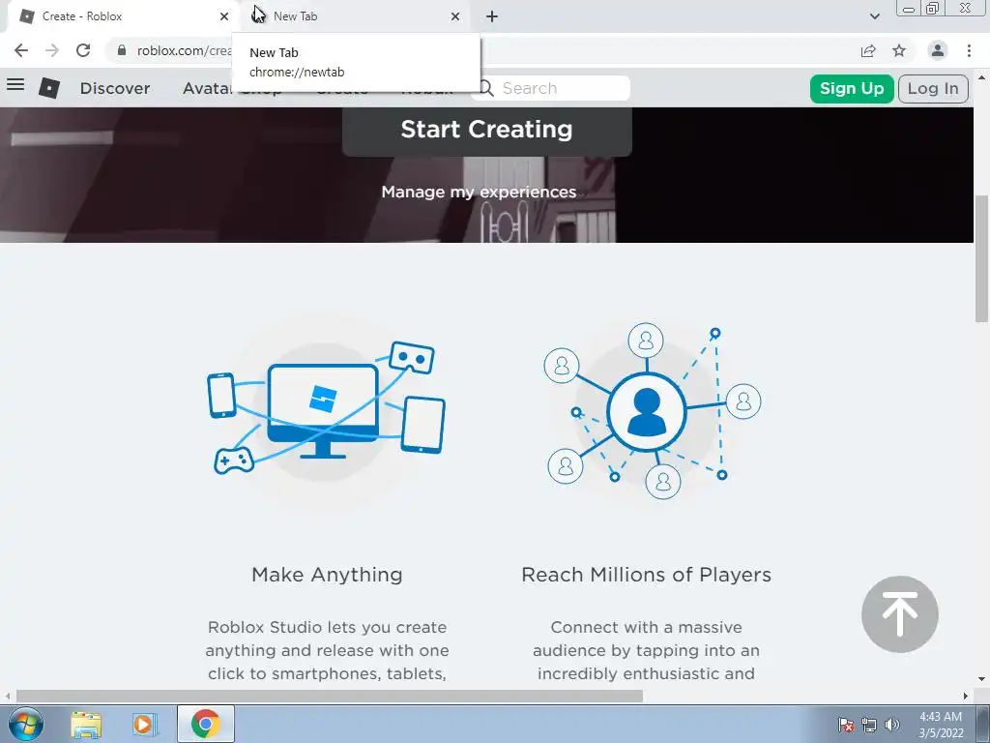Click the Chrome taskbar icon
The image size is (990, 743).
pyautogui.click(x=206, y=724)
